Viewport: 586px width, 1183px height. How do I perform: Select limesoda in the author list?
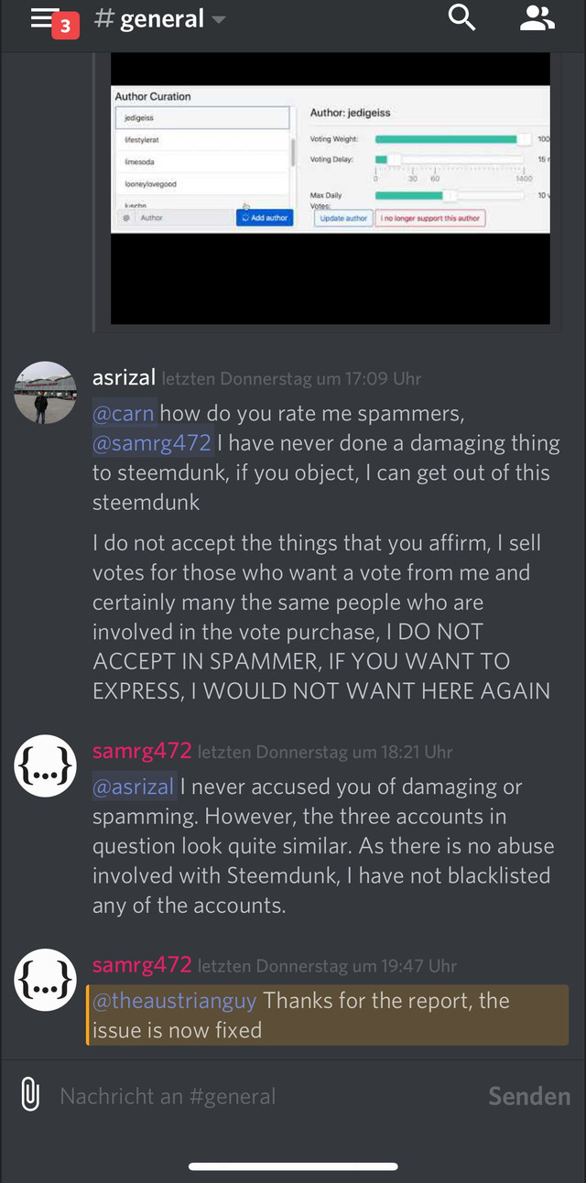point(202,161)
